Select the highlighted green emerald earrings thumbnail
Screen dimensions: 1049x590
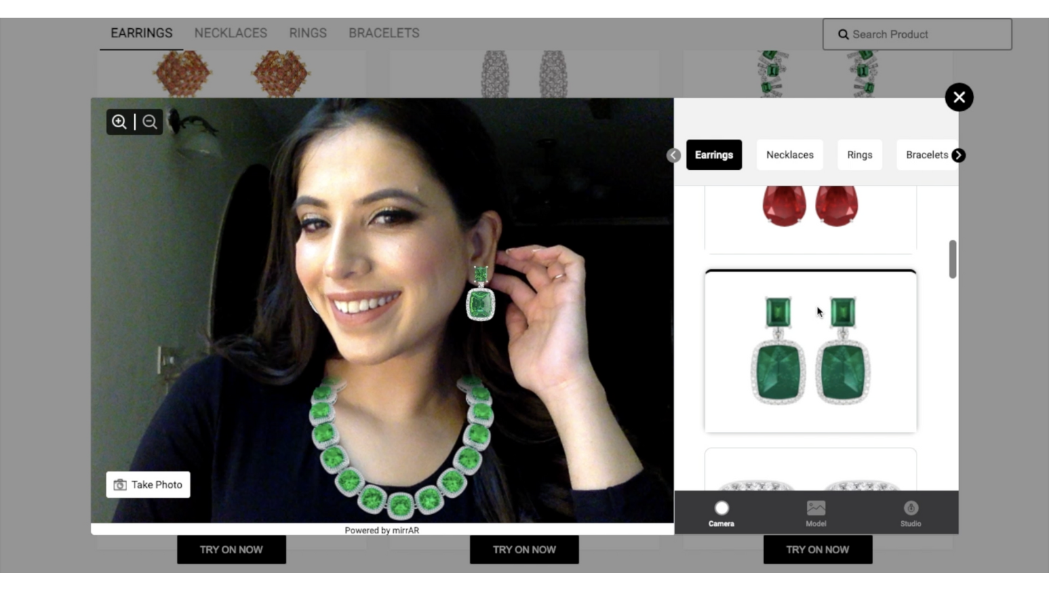pyautogui.click(x=810, y=351)
